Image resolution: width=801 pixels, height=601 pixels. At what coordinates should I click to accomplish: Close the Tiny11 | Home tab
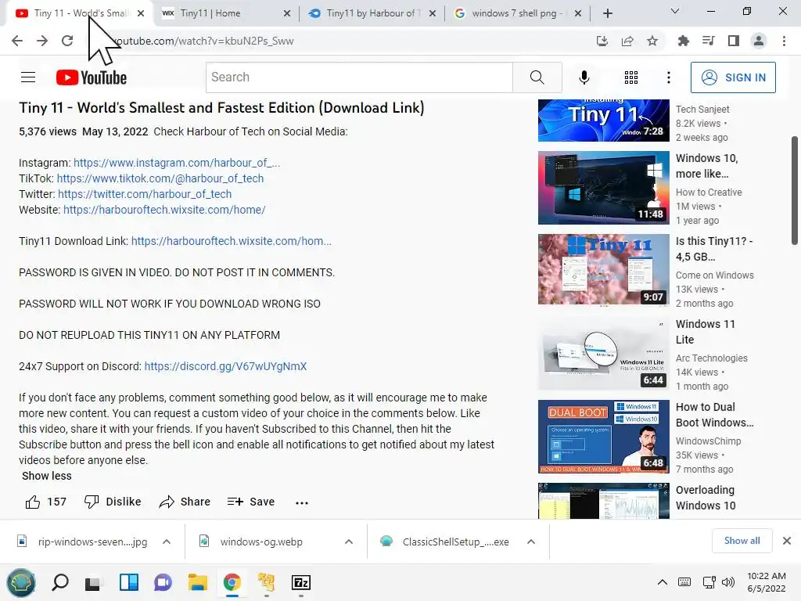[287, 13]
